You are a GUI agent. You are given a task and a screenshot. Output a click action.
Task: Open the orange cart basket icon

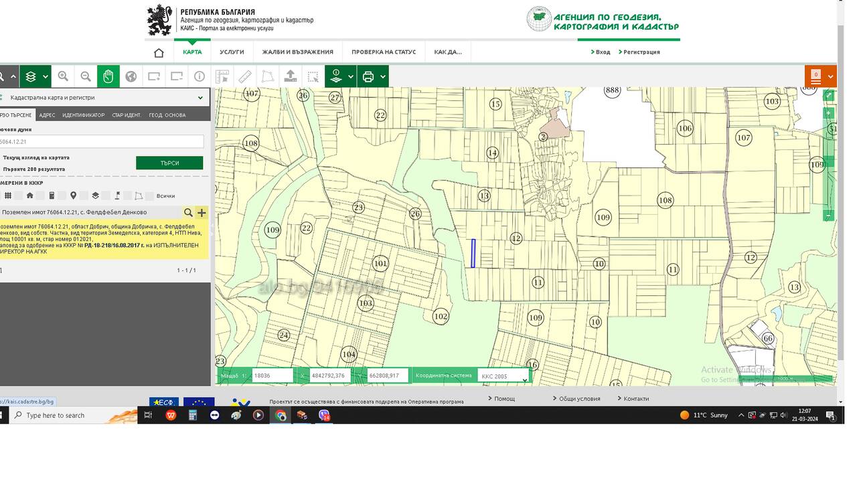[815, 76]
